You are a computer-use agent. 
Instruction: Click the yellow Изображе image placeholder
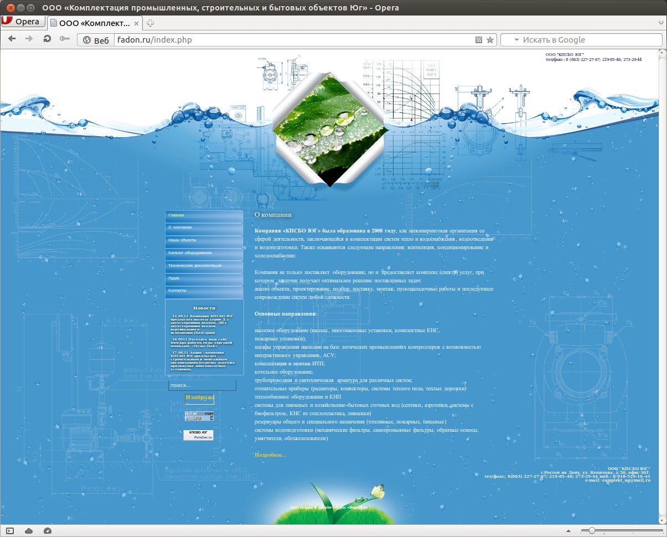coord(199,398)
